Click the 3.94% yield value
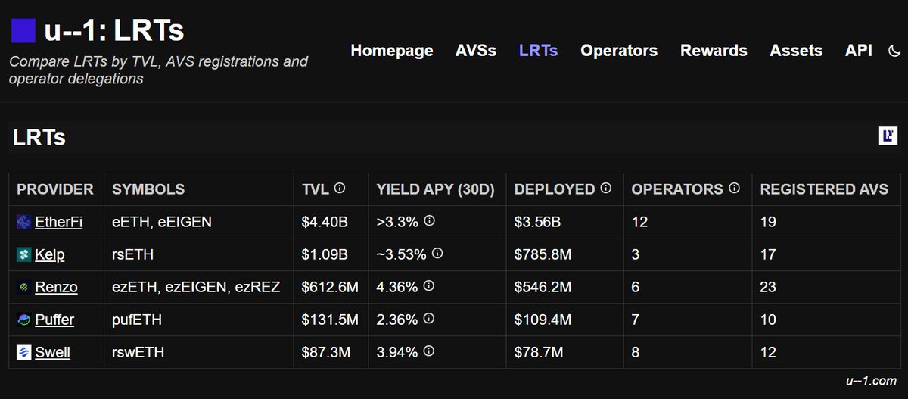 click(396, 352)
